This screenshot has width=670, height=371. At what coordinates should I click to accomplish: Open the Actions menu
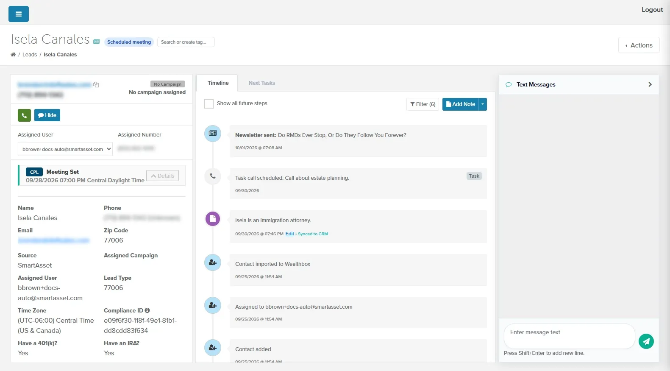639,45
